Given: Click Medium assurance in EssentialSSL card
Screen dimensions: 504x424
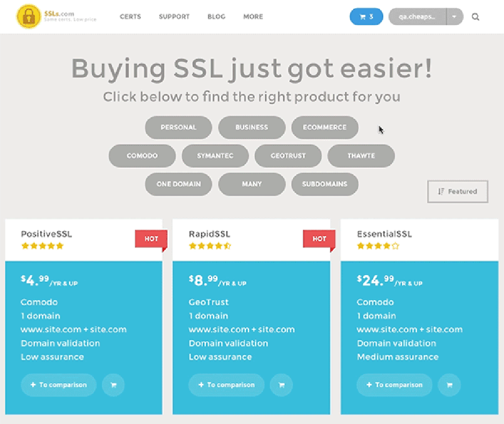Looking at the screenshot, I should tap(398, 357).
